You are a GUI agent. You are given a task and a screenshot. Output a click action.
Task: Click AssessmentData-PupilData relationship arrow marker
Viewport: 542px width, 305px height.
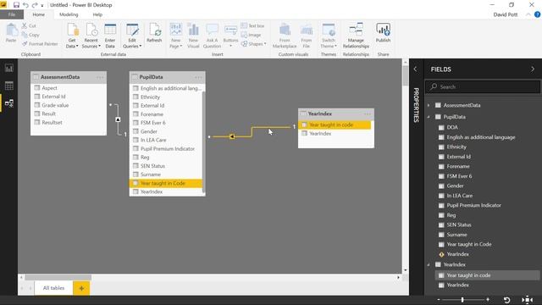pos(118,119)
